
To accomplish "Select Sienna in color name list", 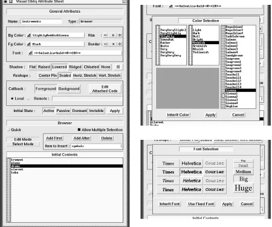I will click(241, 90).
